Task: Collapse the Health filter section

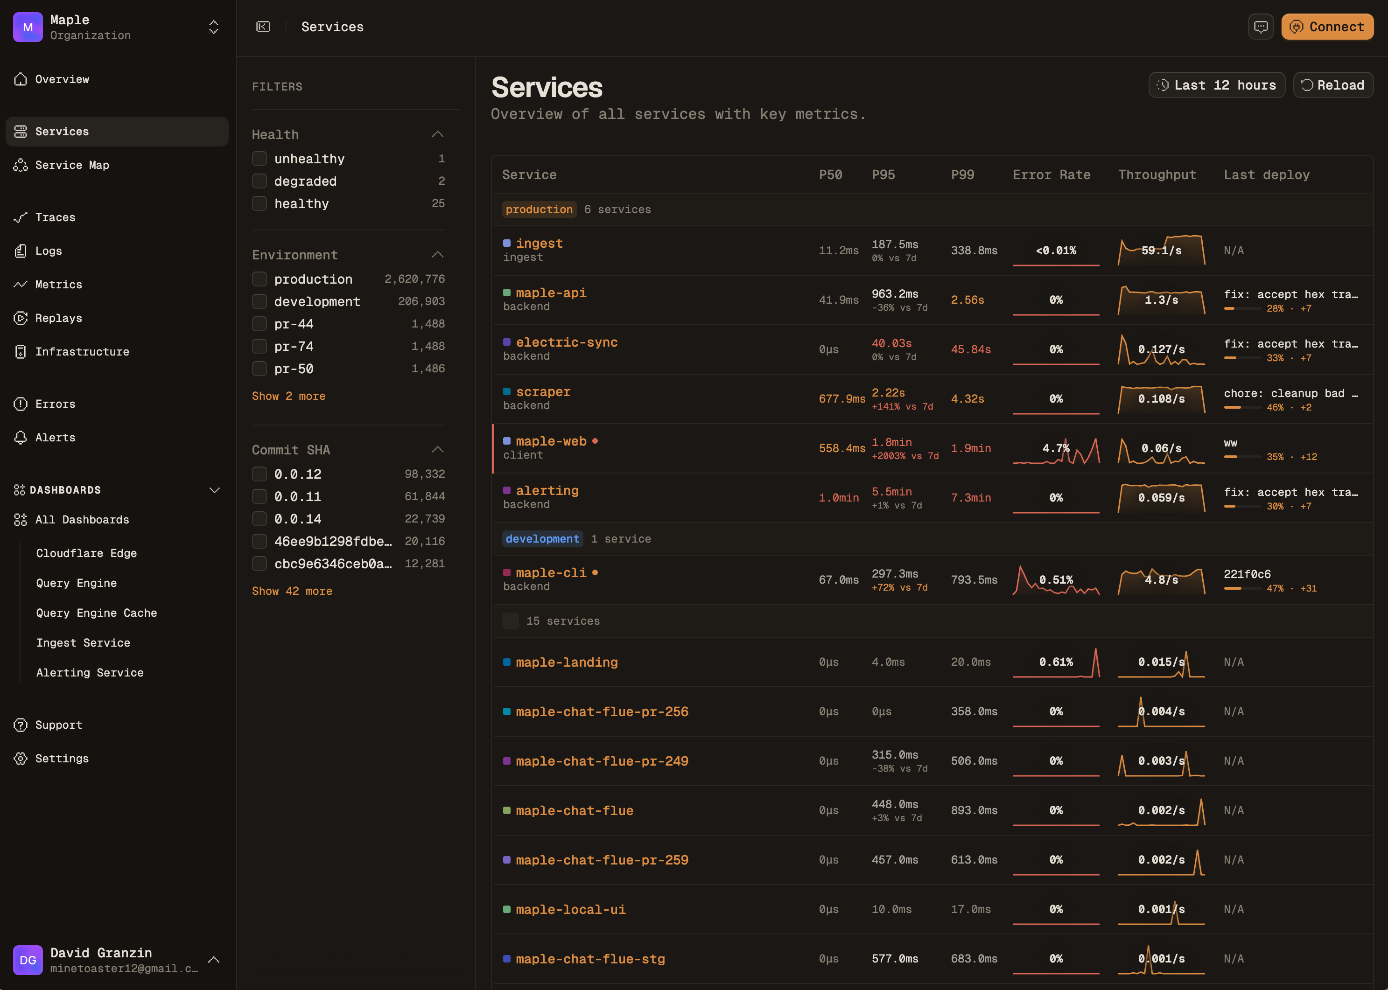Action: [x=437, y=135]
